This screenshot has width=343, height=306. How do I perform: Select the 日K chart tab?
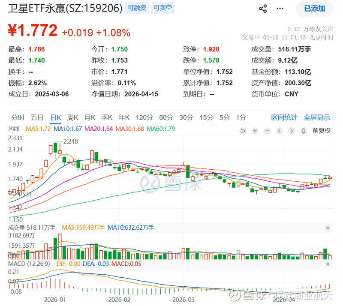[56, 117]
